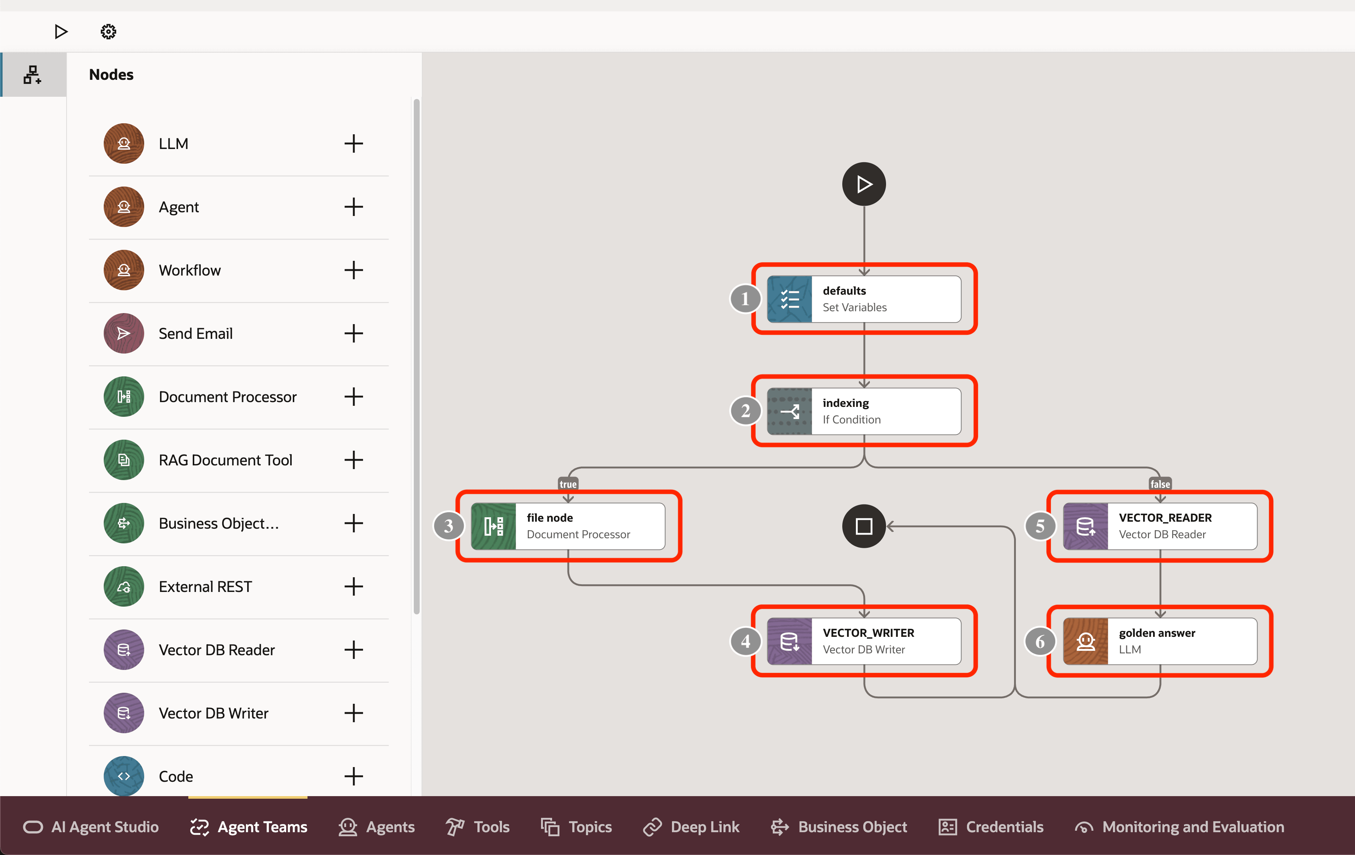The image size is (1355, 855).
Task: Add a Code node with plus
Action: (353, 776)
